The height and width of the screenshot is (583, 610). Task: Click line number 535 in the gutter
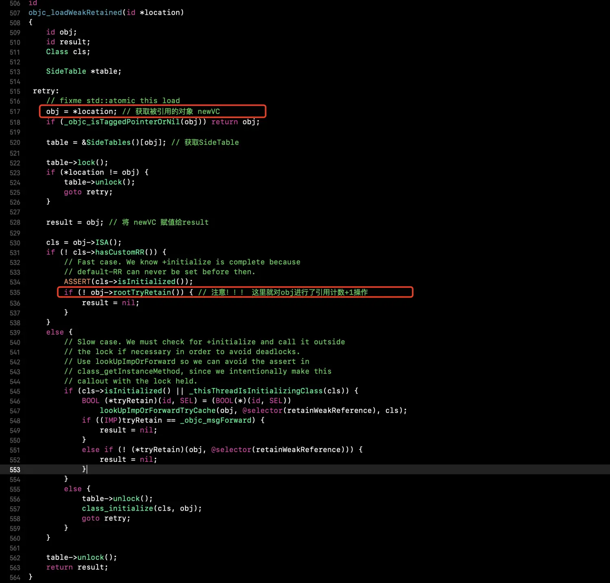pos(15,293)
